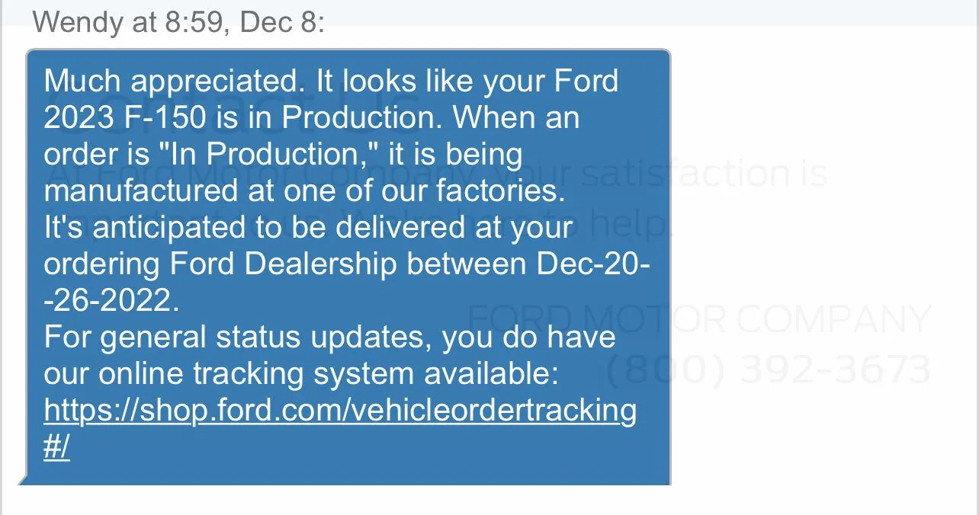Click the chat bubble tail at bottom-left
The height and width of the screenshot is (515, 979).
pos(23,479)
